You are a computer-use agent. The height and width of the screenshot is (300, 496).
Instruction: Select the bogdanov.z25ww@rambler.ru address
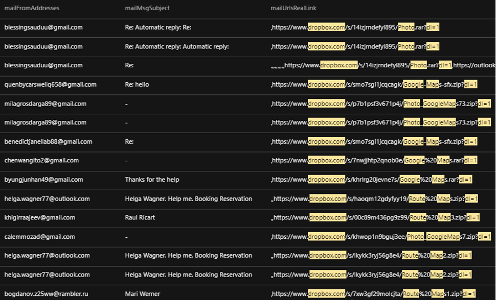click(46, 294)
